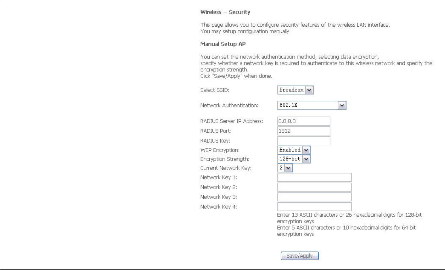
Task: Click the "Current Network Key:" label text
Action: click(226, 168)
